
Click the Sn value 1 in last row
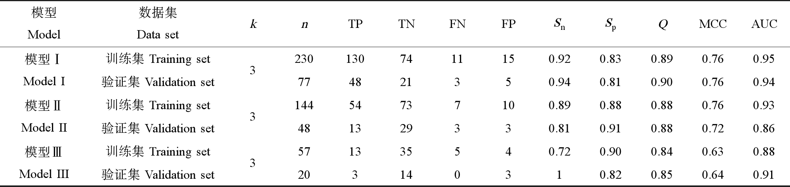559,175
